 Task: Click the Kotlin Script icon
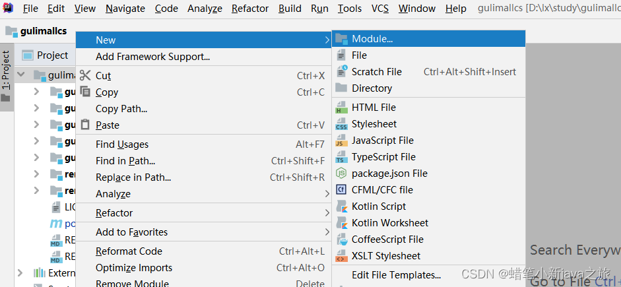[x=341, y=207]
